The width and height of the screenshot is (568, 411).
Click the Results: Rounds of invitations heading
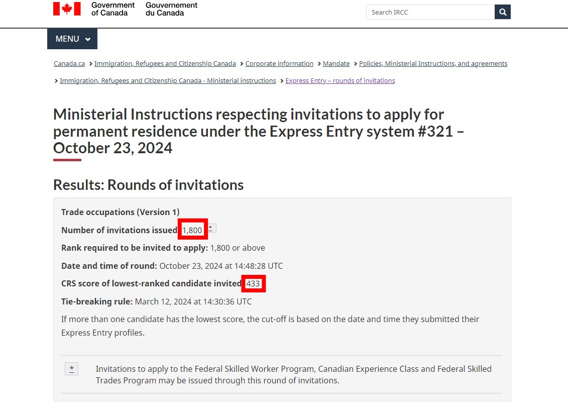coord(148,185)
